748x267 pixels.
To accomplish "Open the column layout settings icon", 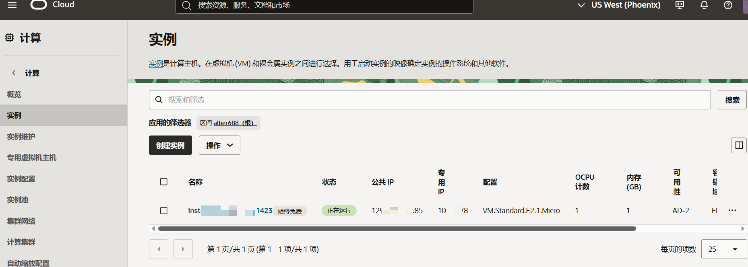I will pos(739,145).
